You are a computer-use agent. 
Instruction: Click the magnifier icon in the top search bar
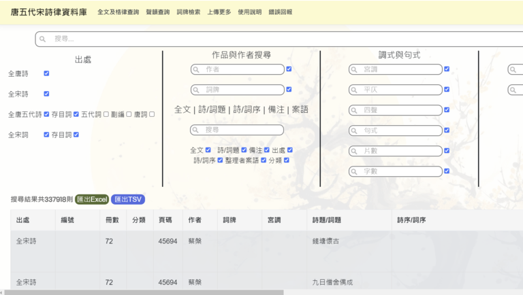(46, 39)
